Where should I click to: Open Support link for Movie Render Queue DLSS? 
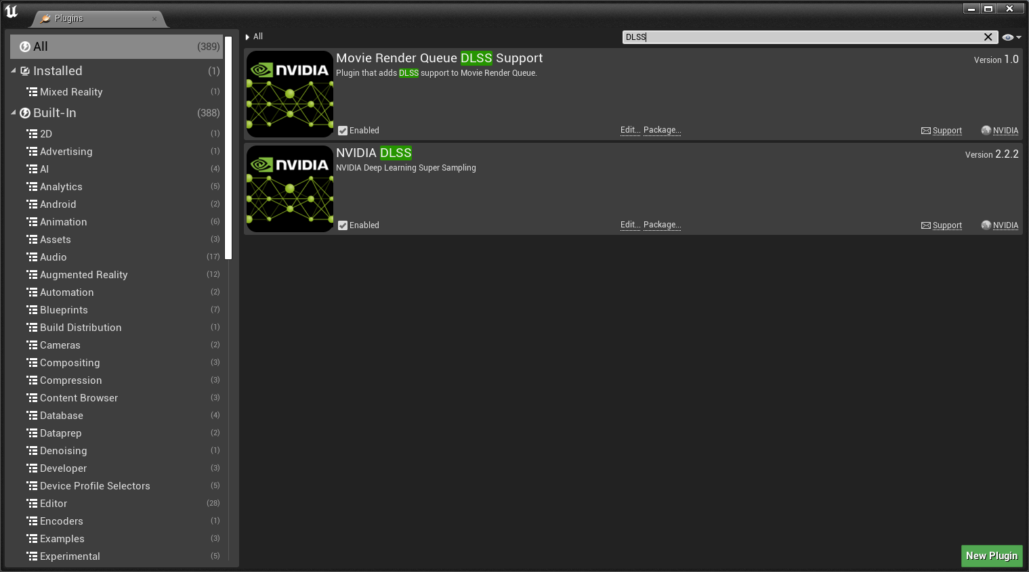[x=947, y=131]
